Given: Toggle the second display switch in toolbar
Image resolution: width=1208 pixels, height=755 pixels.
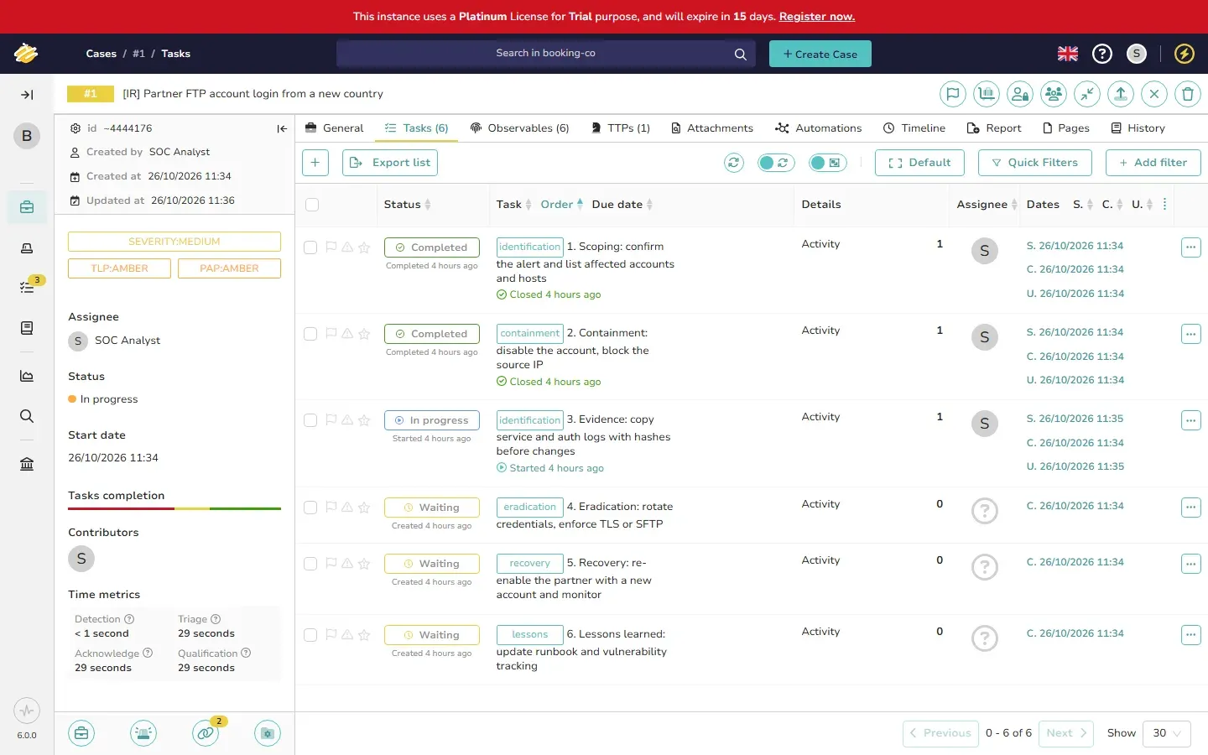Looking at the screenshot, I should (828, 163).
